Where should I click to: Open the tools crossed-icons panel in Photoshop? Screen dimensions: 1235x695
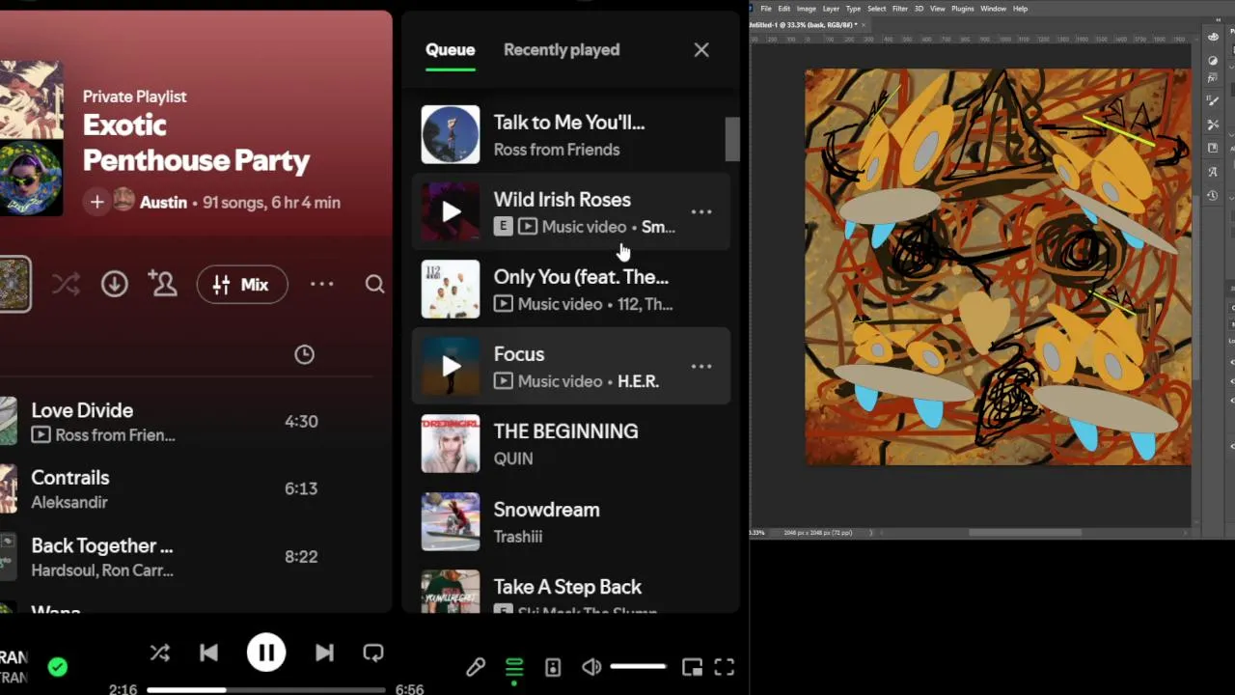click(1214, 125)
